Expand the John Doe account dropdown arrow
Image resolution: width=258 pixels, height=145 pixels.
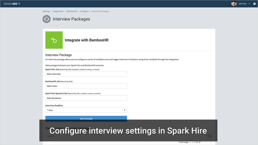[249, 4]
